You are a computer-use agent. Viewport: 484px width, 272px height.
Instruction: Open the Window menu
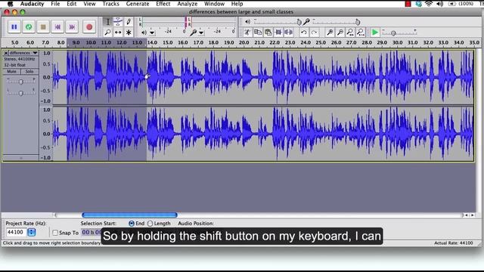click(x=214, y=4)
